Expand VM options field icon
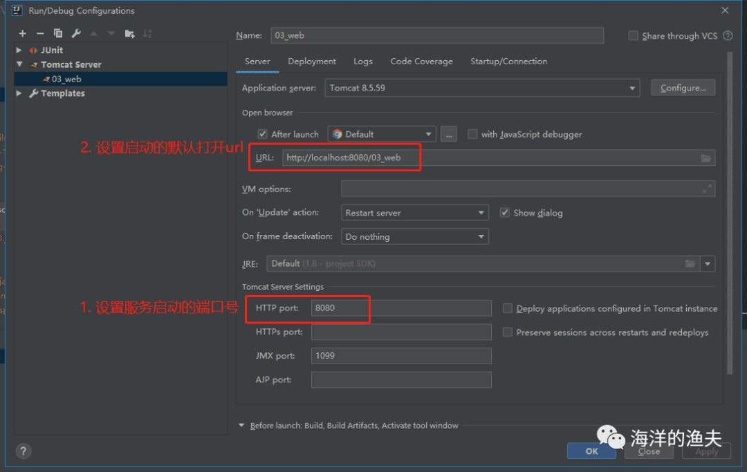Image resolution: width=747 pixels, height=472 pixels. [707, 189]
